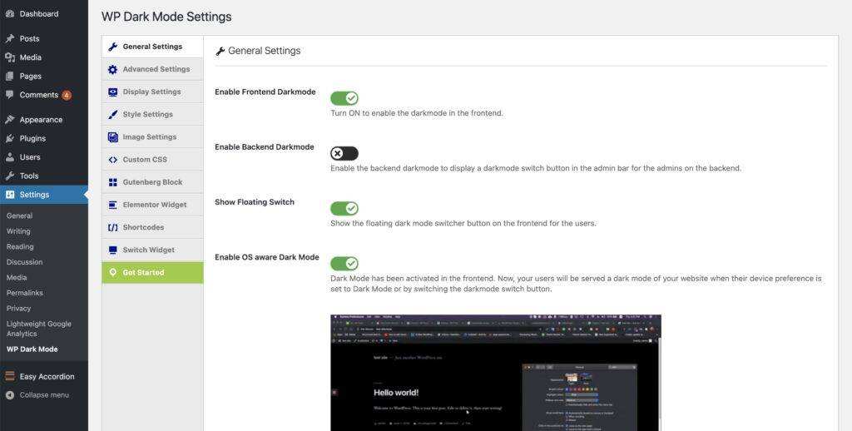This screenshot has height=431, width=852.
Task: Click the blocks icon beside Gutenberg Block
Action: click(112, 182)
